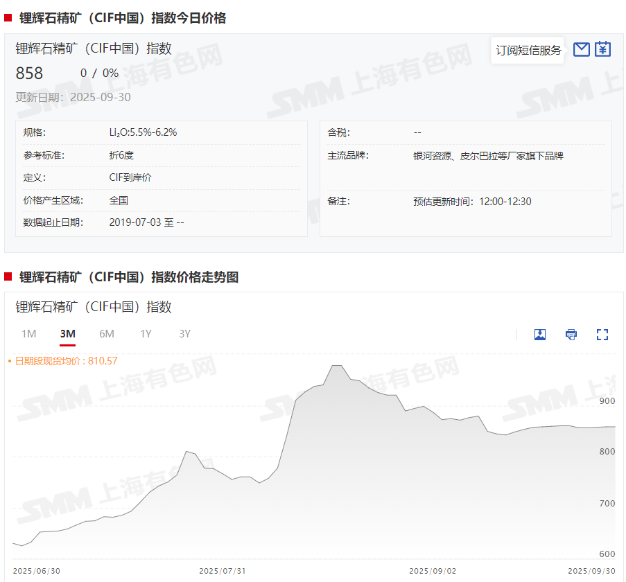Click the 2025/09/30 date axis label

click(x=591, y=571)
